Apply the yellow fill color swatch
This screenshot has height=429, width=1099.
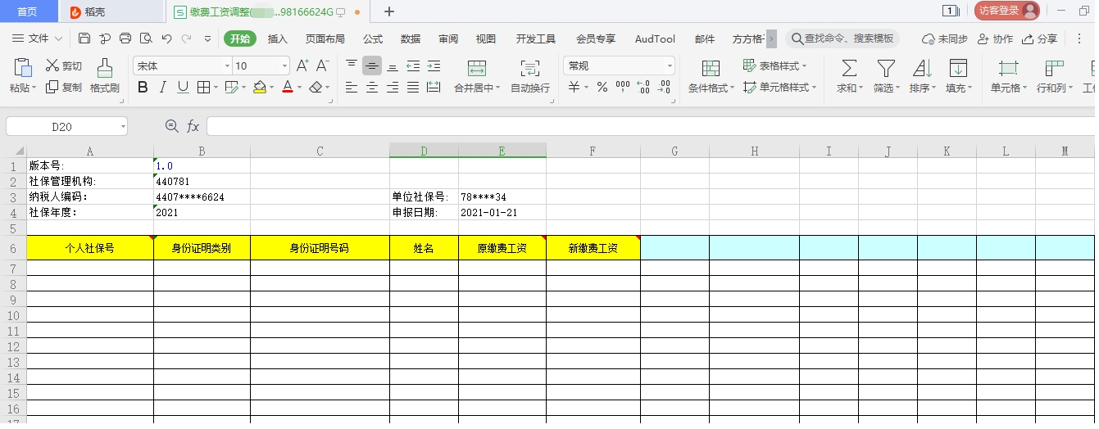259,87
